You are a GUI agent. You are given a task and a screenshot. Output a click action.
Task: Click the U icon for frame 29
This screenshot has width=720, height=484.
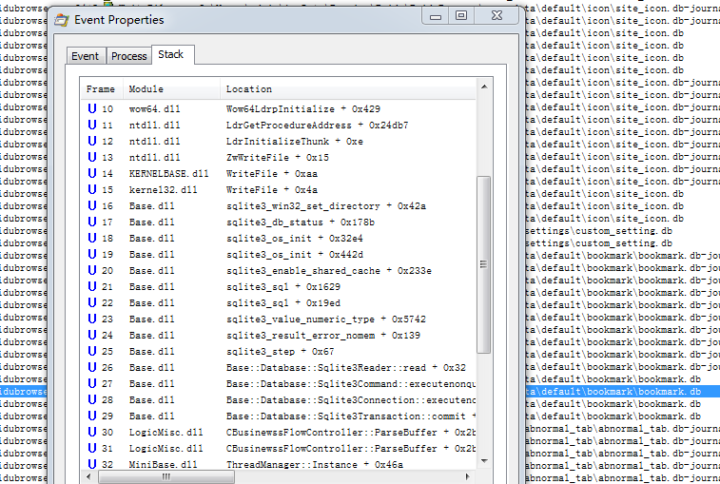click(92, 416)
